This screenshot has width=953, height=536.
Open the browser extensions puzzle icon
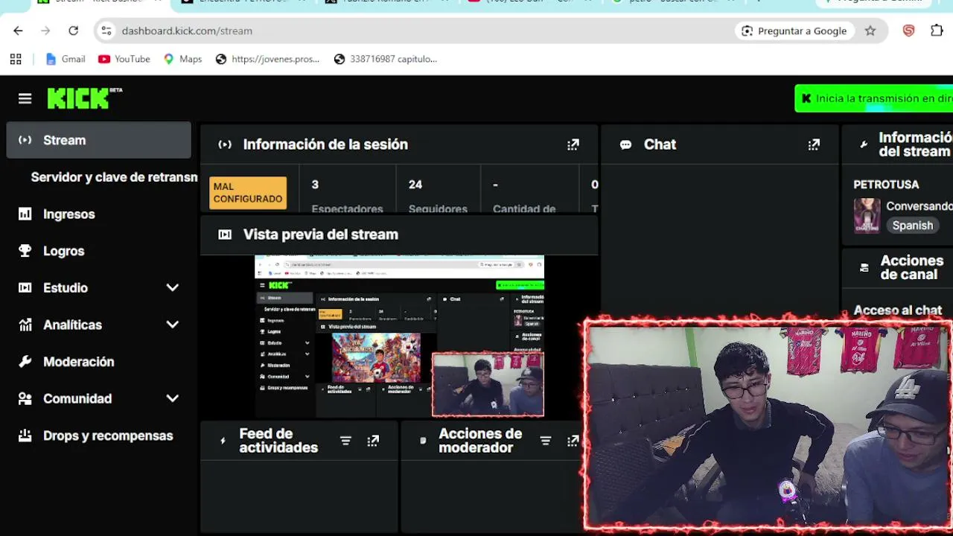pos(937,31)
